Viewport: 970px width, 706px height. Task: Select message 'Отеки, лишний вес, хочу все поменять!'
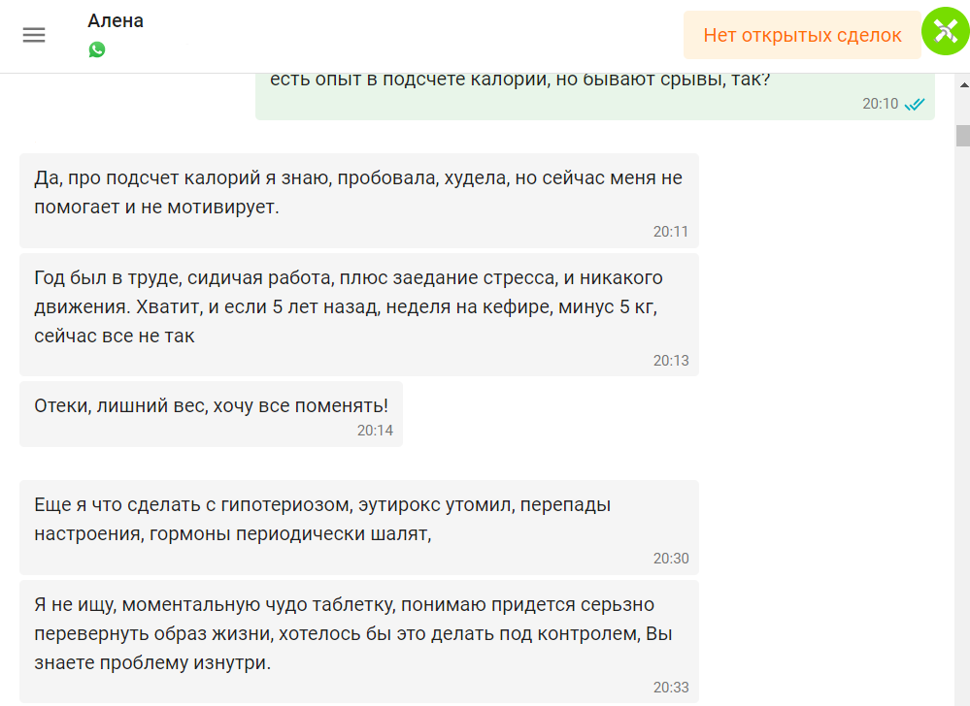pos(211,414)
